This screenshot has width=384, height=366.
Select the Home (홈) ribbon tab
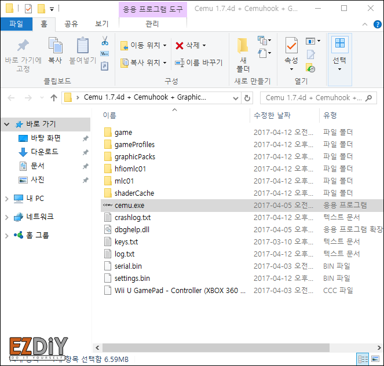point(44,24)
